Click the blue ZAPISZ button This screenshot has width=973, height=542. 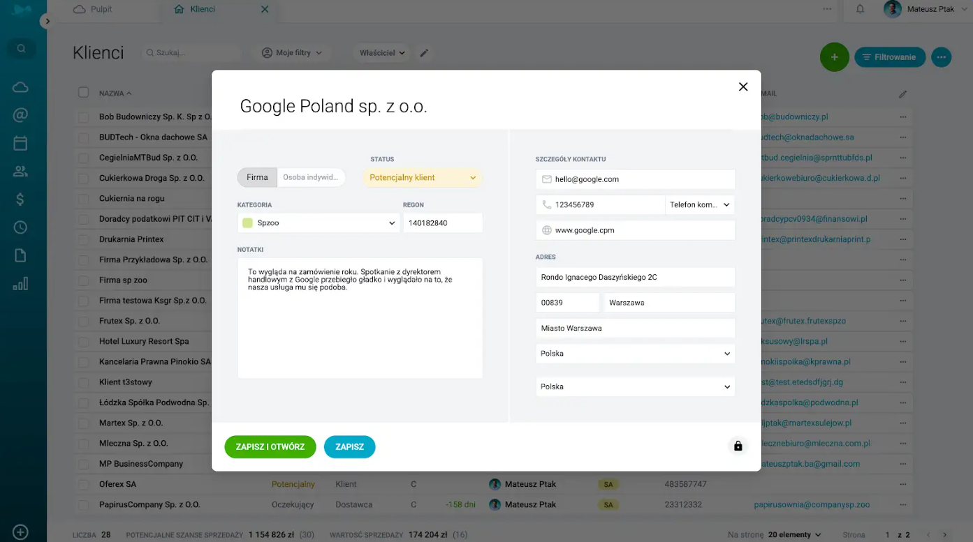point(349,447)
